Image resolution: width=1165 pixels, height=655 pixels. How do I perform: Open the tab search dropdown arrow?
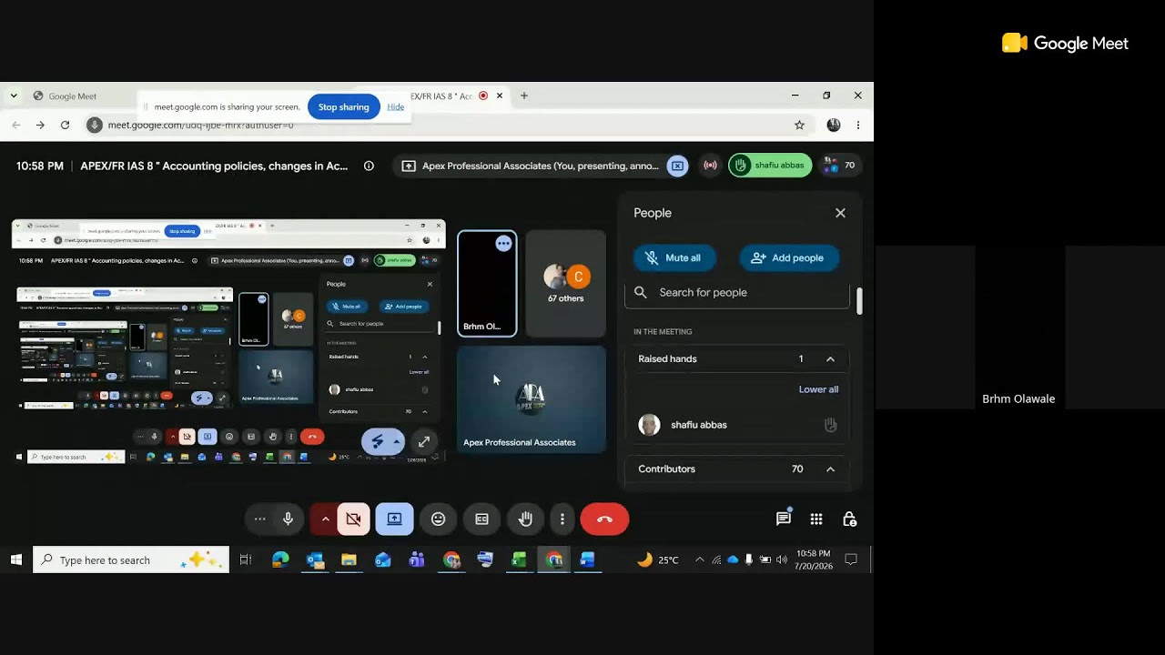[x=14, y=96]
